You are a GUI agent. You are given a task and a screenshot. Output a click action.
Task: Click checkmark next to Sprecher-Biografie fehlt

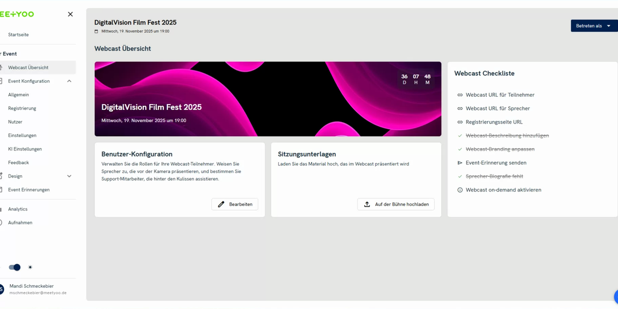460,177
